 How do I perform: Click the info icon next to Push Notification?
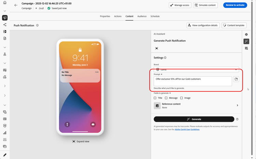[38, 25]
